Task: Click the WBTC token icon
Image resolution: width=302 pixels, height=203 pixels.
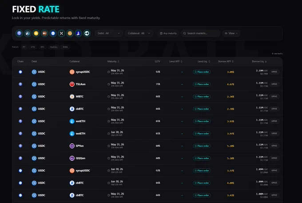Action: [x=72, y=96]
